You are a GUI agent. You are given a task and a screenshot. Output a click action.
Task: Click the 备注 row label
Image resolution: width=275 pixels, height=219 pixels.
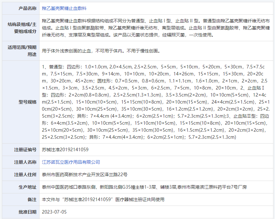point(32,199)
